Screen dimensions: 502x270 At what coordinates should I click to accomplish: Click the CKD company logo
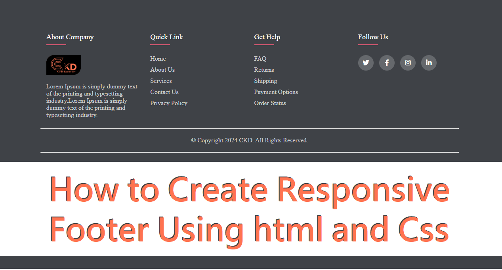point(63,65)
